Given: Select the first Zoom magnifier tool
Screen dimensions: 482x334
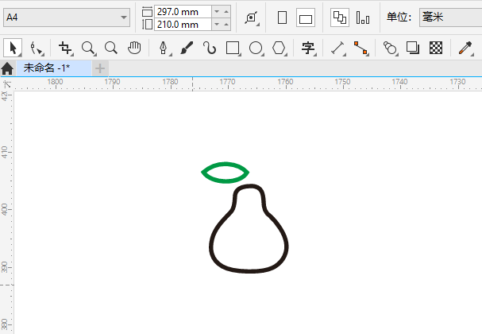Looking at the screenshot, I should [x=88, y=49].
